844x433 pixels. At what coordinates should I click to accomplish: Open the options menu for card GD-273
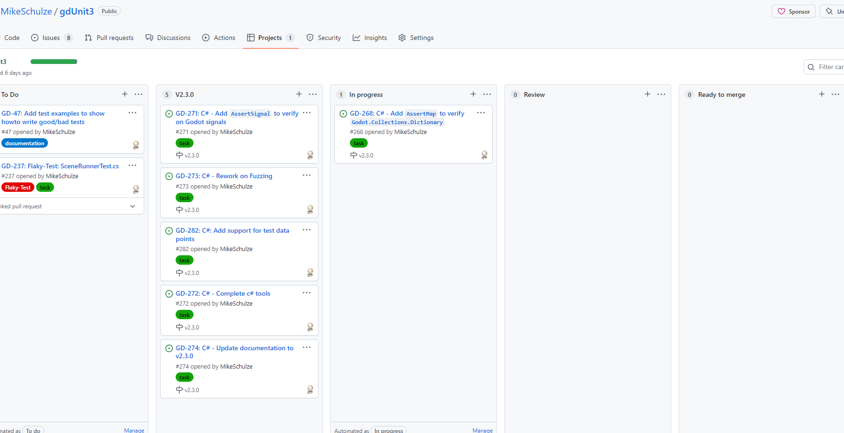coord(307,175)
